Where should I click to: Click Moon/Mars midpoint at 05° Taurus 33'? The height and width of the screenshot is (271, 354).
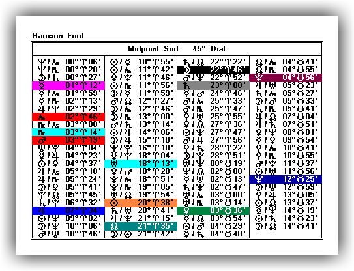click(x=286, y=101)
